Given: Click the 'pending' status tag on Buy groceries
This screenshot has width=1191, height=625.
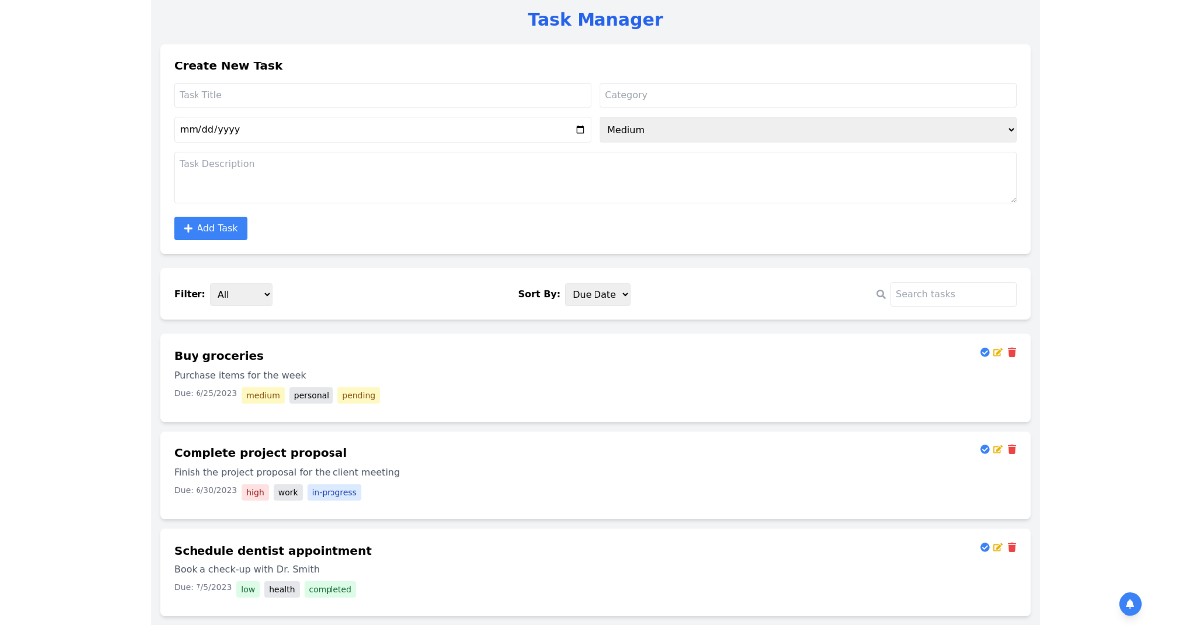Looking at the screenshot, I should pos(358,395).
